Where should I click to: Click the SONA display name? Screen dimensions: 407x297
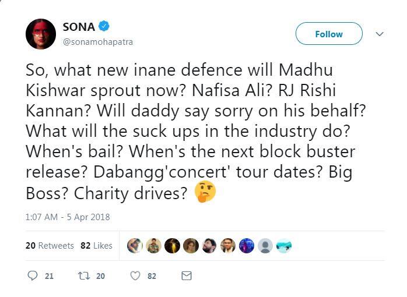pyautogui.click(x=78, y=26)
